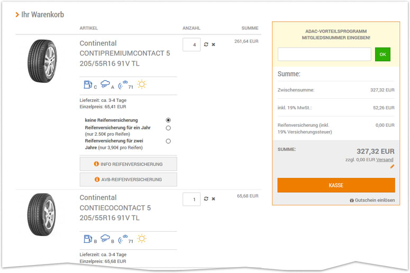Select 'keine Reifenversicherung' option
This screenshot has height=273, width=410.
click(x=168, y=120)
